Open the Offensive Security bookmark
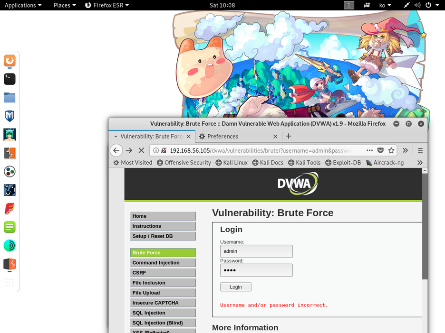Viewport: 445px width, 333px height. [184, 163]
